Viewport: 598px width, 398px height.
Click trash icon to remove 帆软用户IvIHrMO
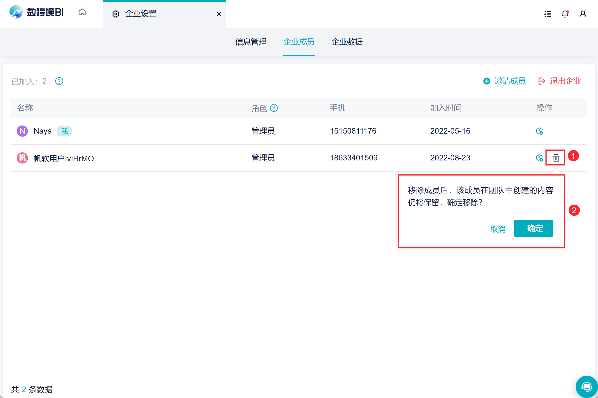coord(556,158)
